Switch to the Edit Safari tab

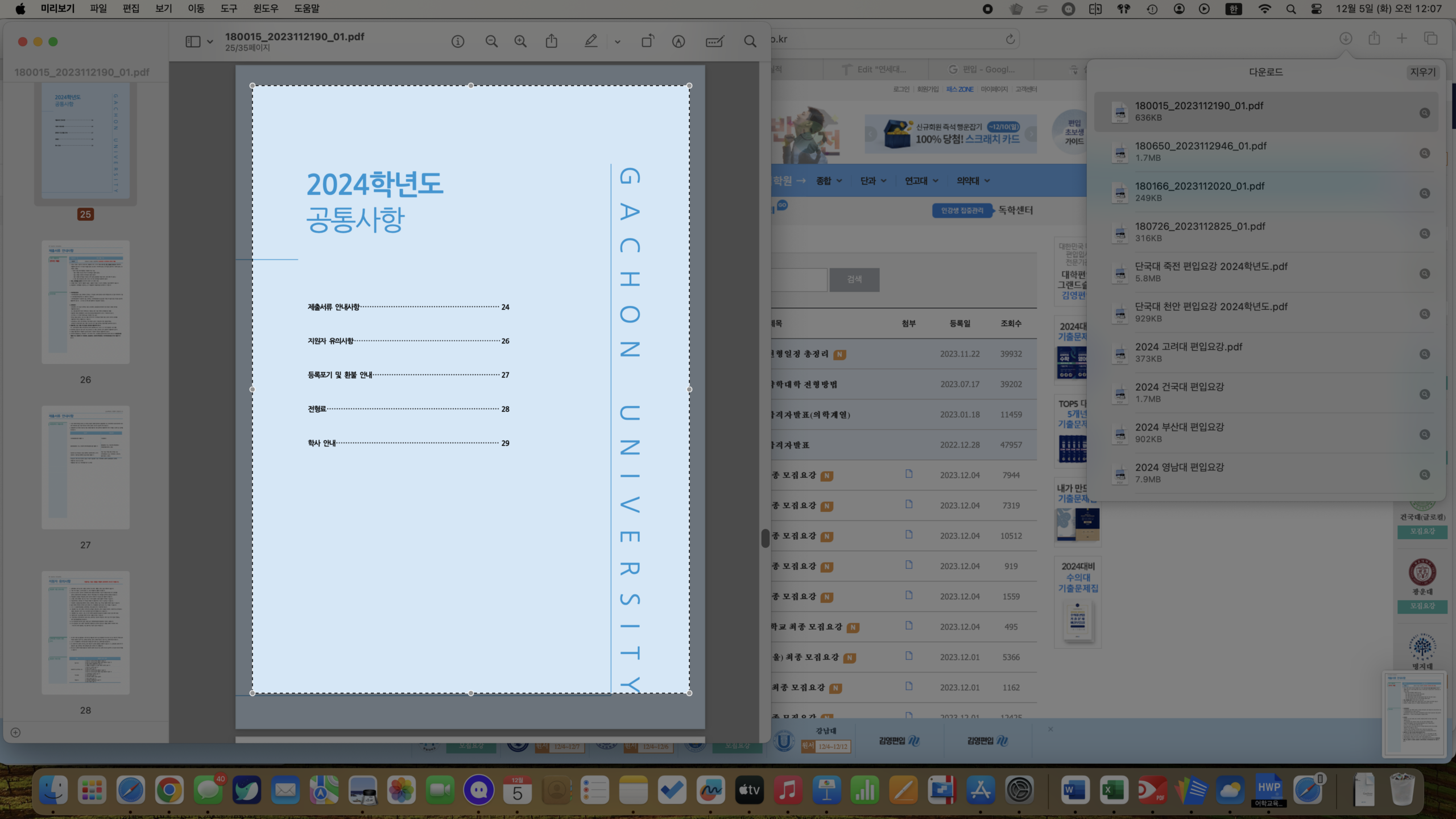[x=876, y=69]
